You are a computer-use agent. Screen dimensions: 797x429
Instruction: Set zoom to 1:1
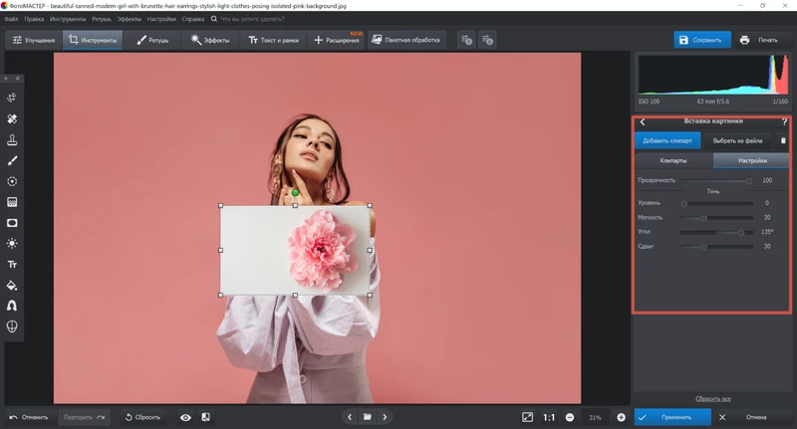(x=549, y=417)
